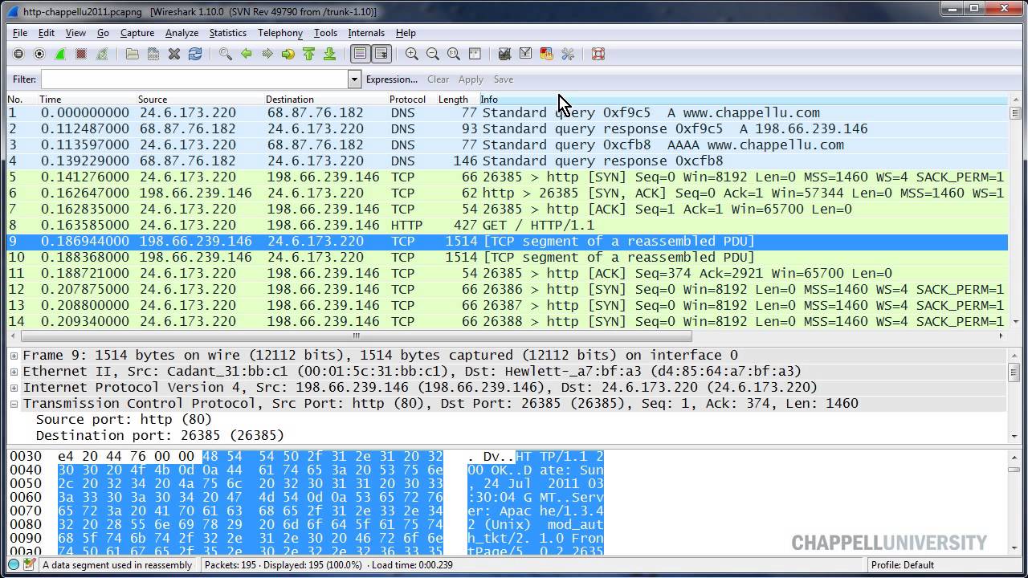Open the Capture menu
1028x578 pixels.
tap(137, 33)
